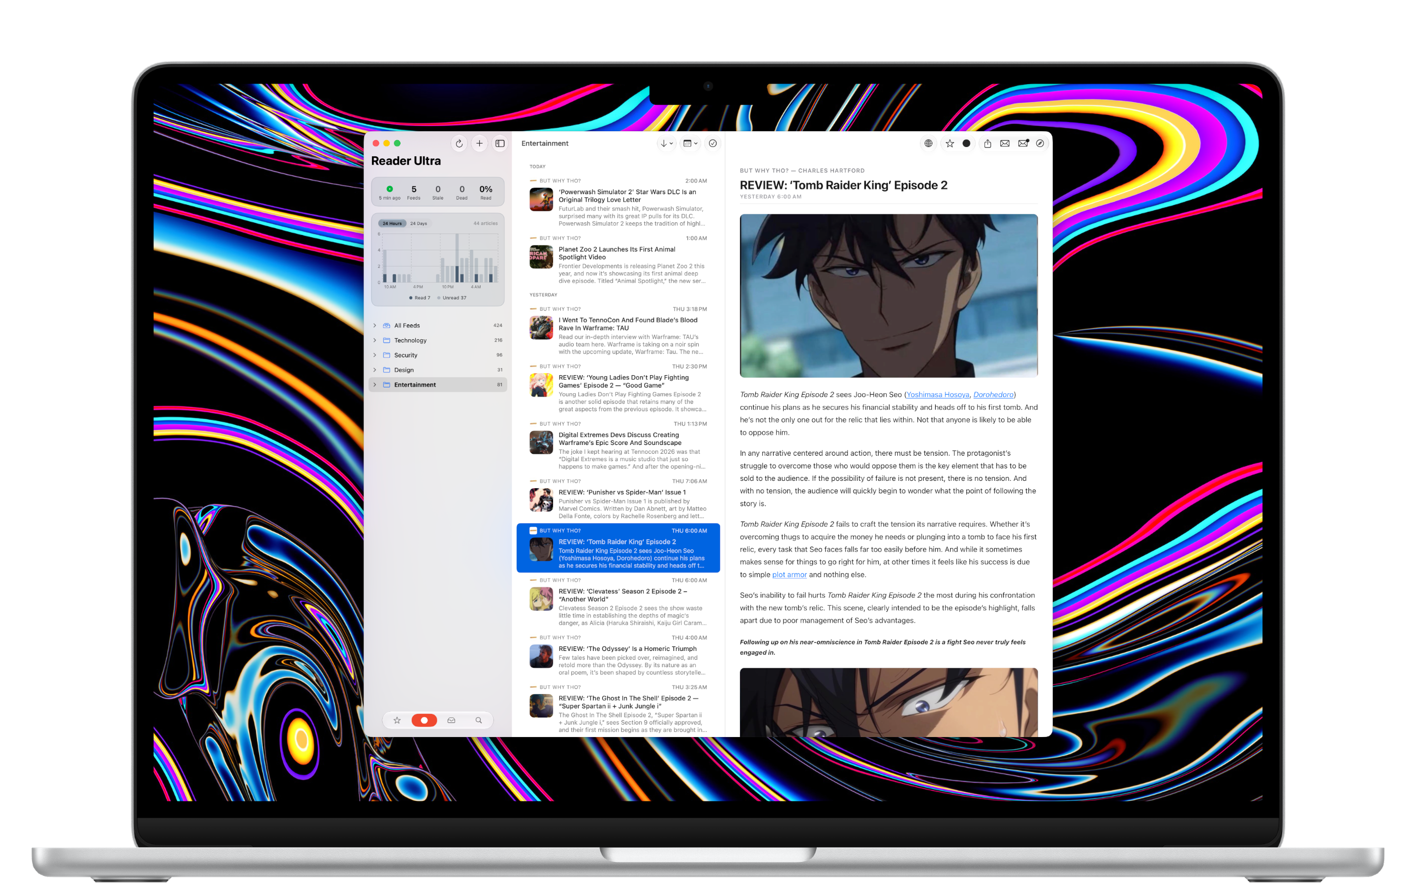Click the '0% Read' statistic

coord(486,192)
